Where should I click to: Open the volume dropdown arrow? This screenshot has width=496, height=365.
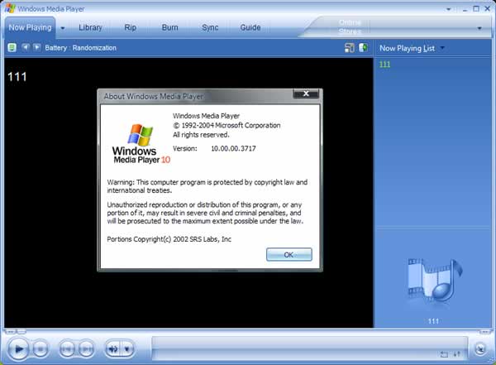[x=127, y=349]
